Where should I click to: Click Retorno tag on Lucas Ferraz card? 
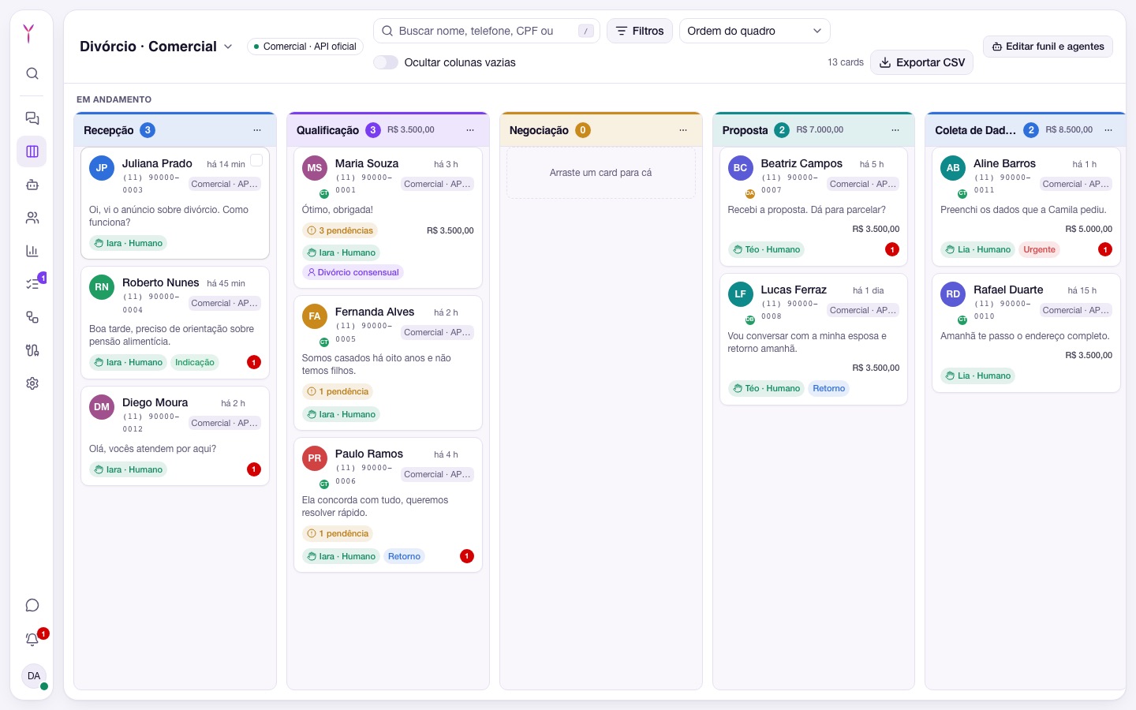(x=829, y=388)
